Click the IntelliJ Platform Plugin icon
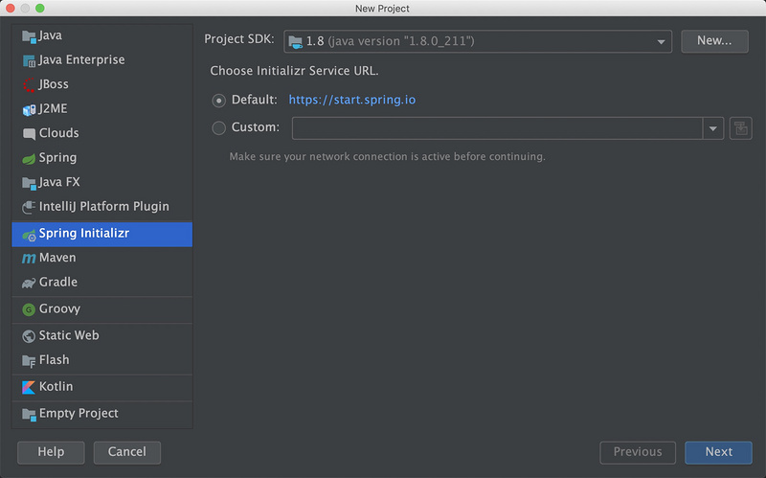The width and height of the screenshot is (766, 478). tap(29, 207)
